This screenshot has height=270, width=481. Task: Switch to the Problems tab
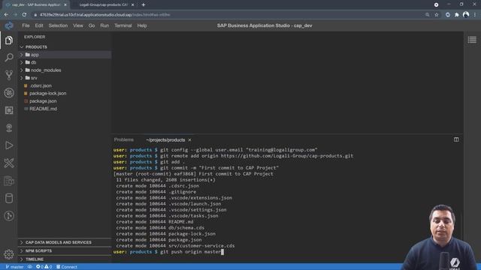(124, 139)
